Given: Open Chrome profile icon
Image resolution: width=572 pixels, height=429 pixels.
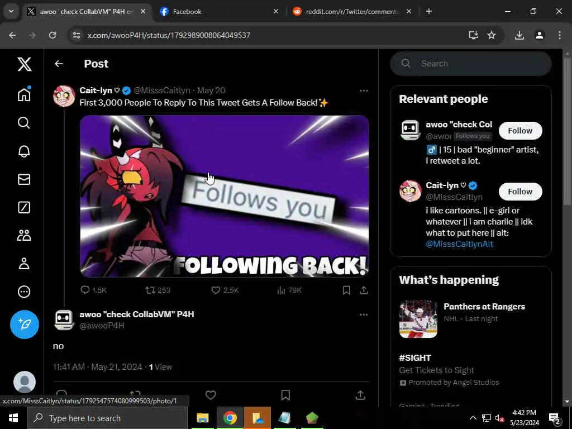Looking at the screenshot, I should [x=540, y=35].
